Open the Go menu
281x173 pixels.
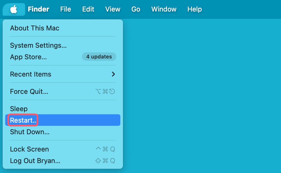[x=136, y=9]
